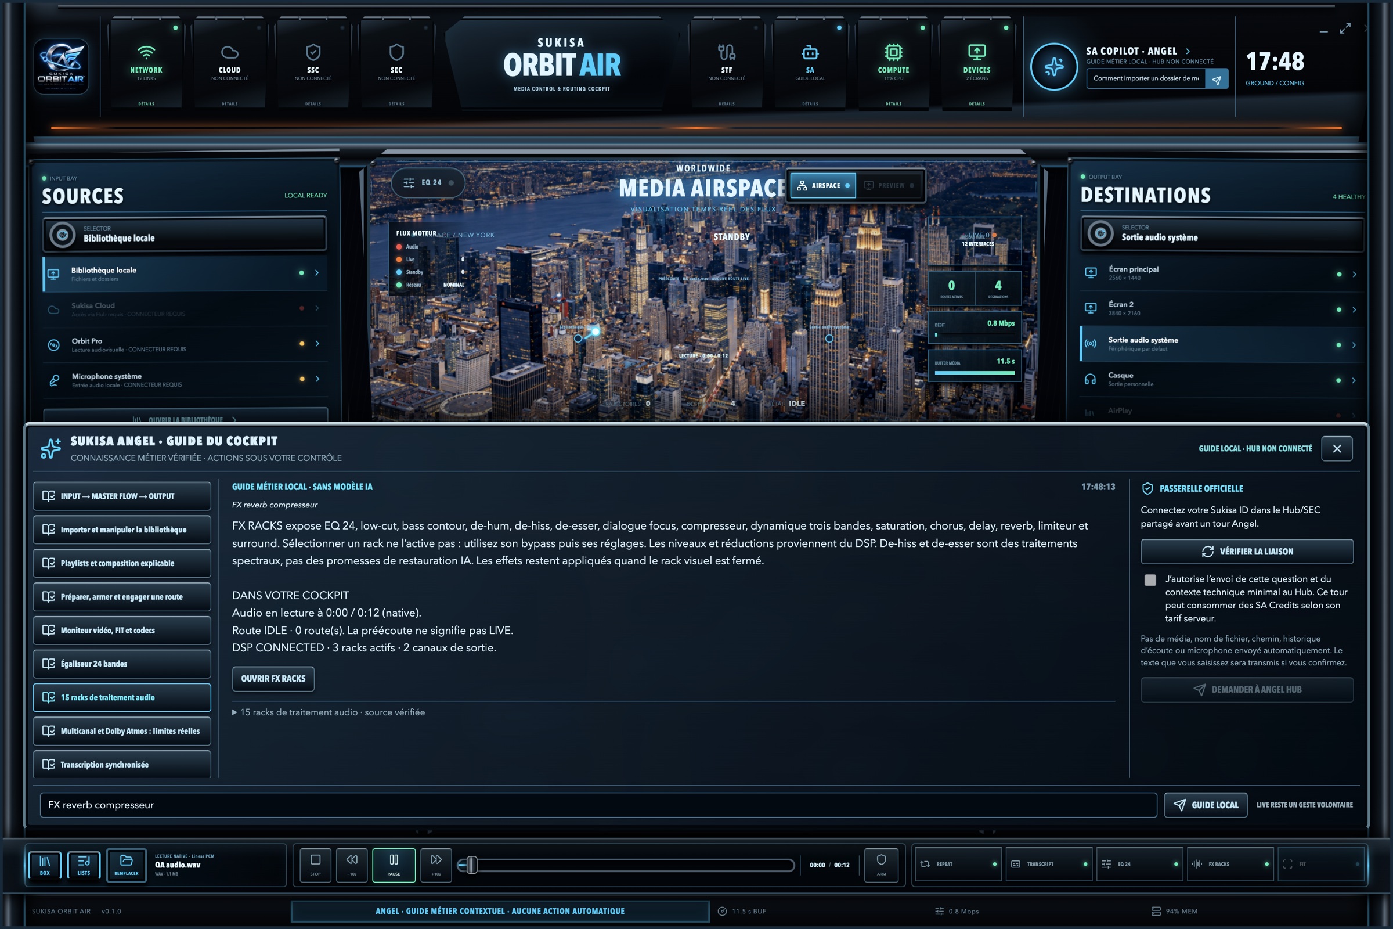
Task: Click the ARM shield icon
Action: point(880,865)
